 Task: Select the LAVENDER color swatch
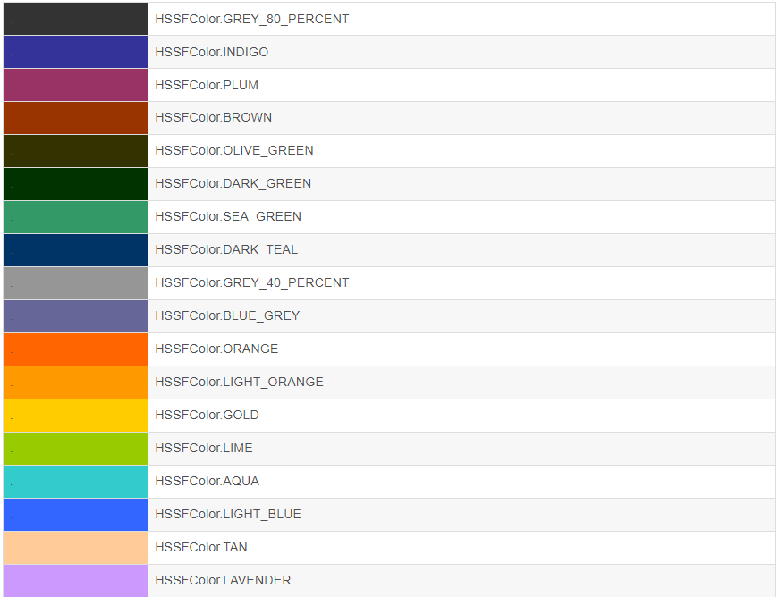[75, 581]
